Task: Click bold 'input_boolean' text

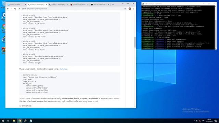Action: click(x=37, y=101)
